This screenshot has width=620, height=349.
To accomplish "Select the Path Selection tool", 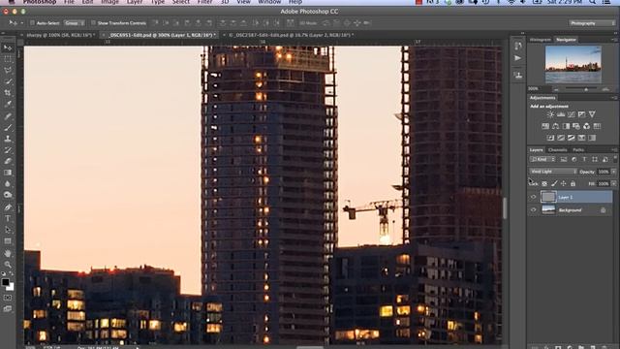I will 8,230.
